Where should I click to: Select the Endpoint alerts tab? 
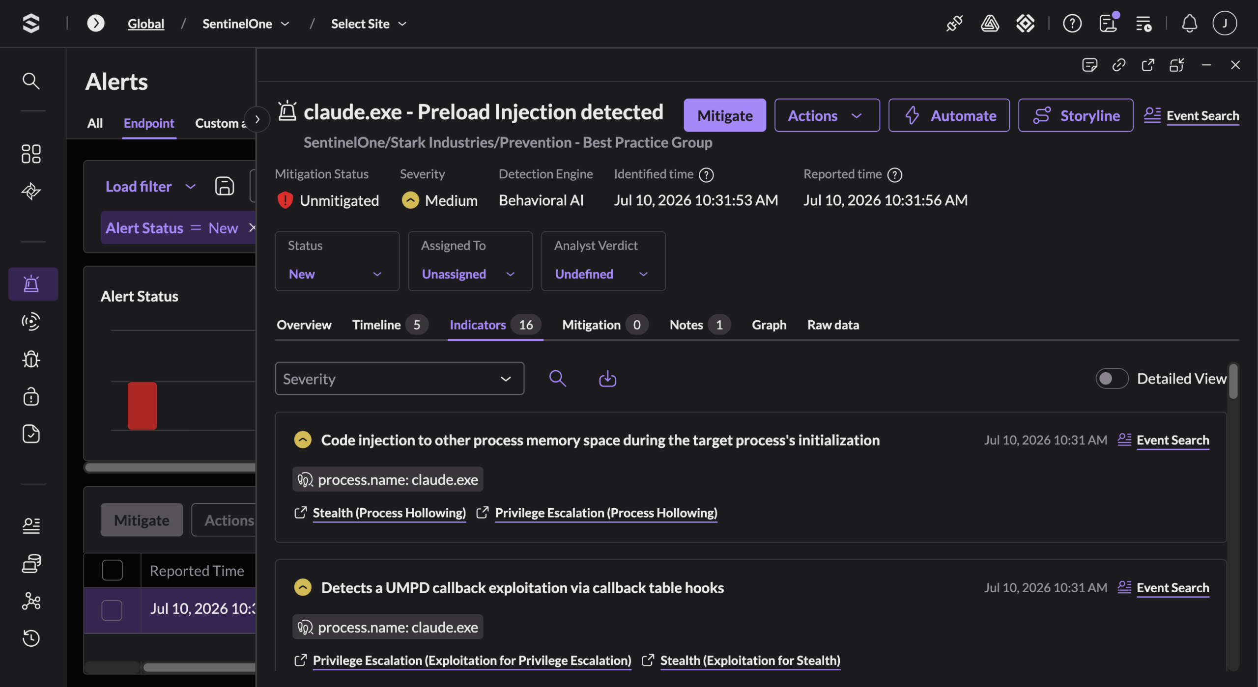149,123
